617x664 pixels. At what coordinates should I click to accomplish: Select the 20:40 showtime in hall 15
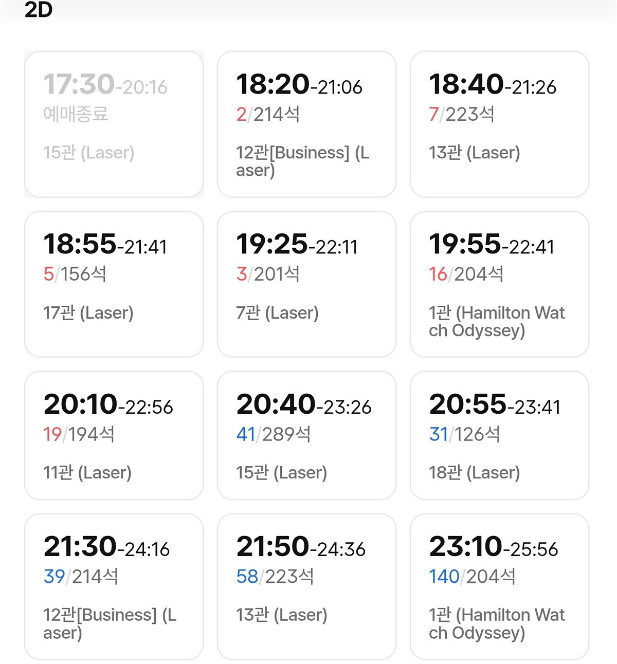[x=306, y=435]
